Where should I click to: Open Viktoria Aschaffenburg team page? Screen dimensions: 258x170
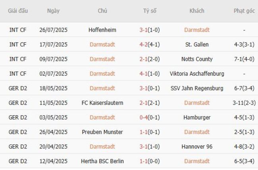(x=196, y=74)
